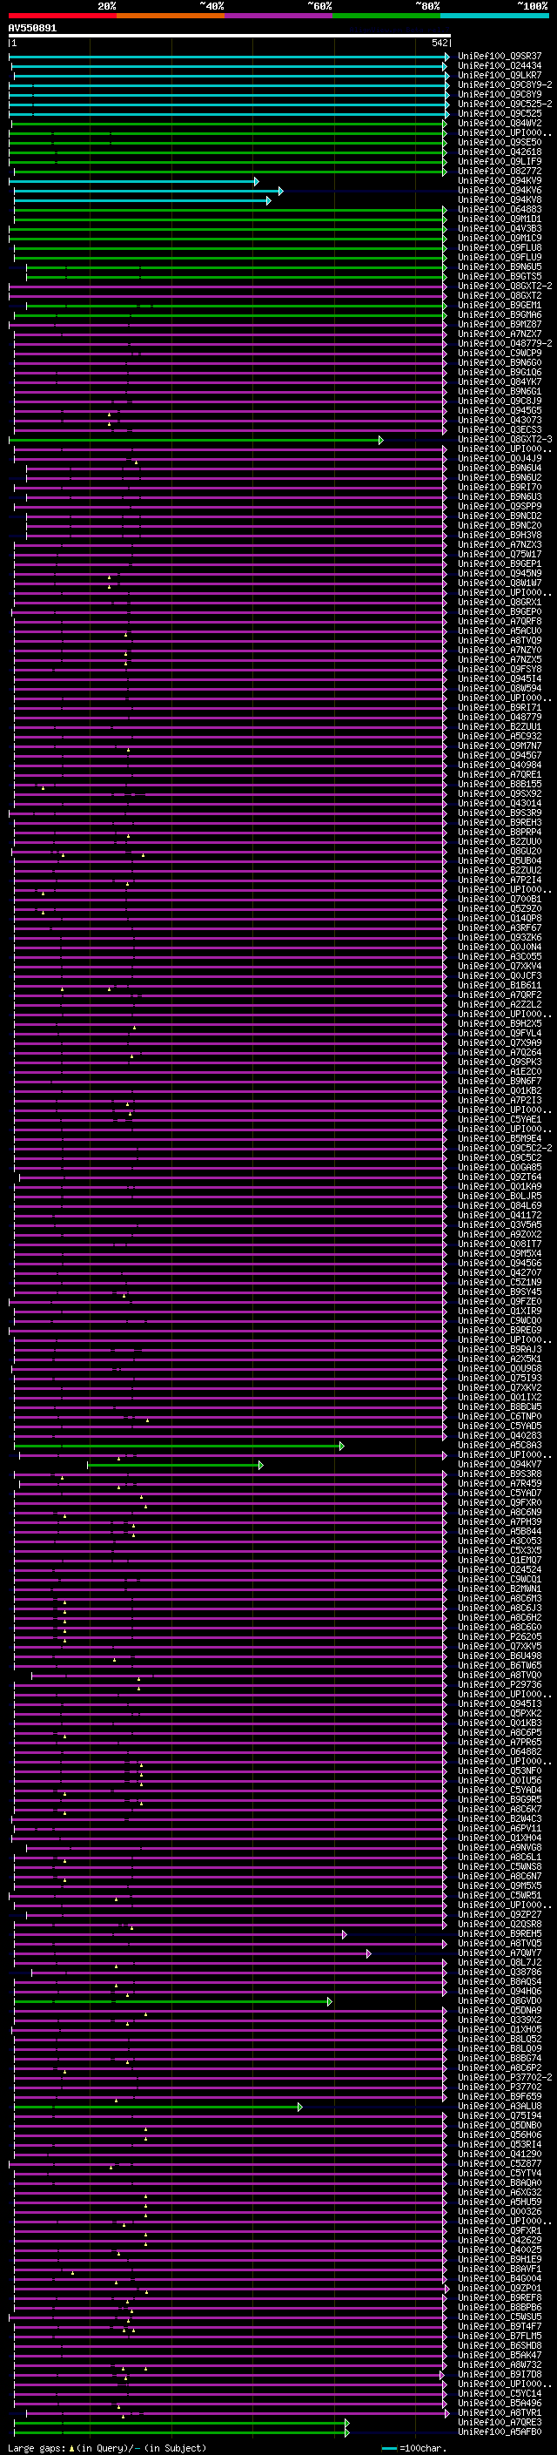Select hit label UniRef100_O64883
557x2455 pixels.
(x=500, y=210)
